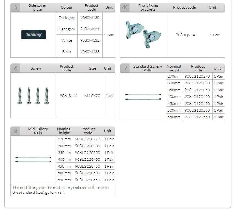The height and width of the screenshot is (209, 234).
Task: Click product code 9080M133 for Black
Action: 90,52
